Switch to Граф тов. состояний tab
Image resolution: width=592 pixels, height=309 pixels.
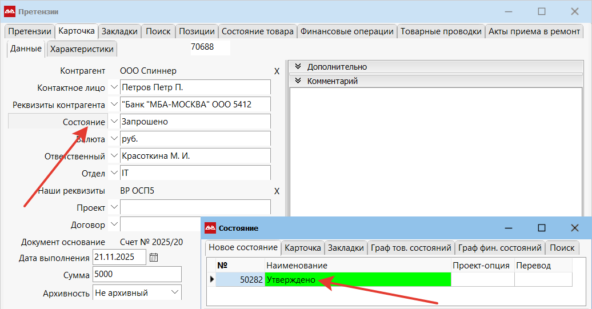411,248
